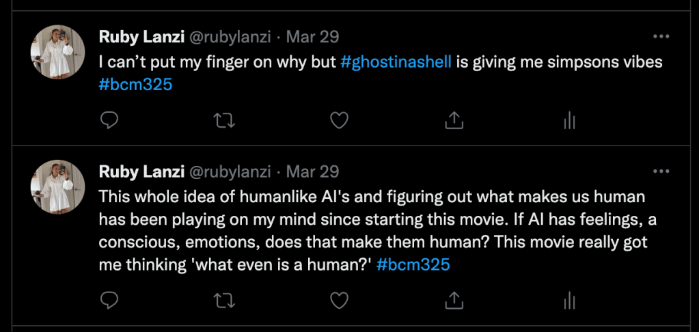
Task: Open the #ghostinashell hashtag
Action: (396, 62)
